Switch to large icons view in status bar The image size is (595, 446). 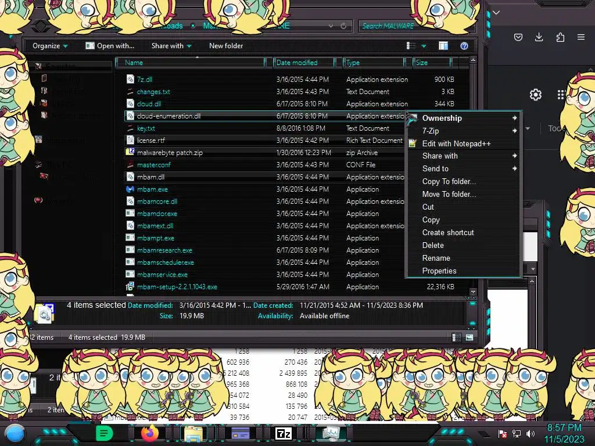(469, 337)
